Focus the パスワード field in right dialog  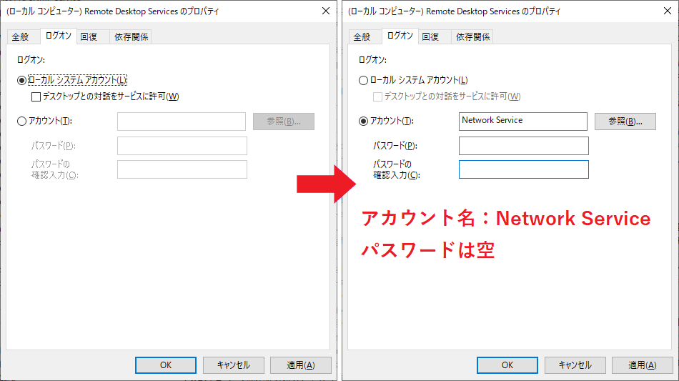coord(523,146)
